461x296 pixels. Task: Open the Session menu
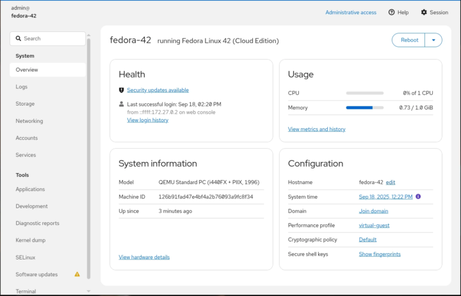click(435, 12)
